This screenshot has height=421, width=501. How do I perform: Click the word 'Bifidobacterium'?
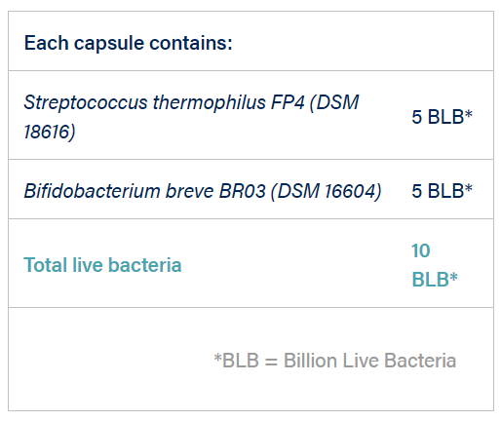pyautogui.click(x=92, y=191)
